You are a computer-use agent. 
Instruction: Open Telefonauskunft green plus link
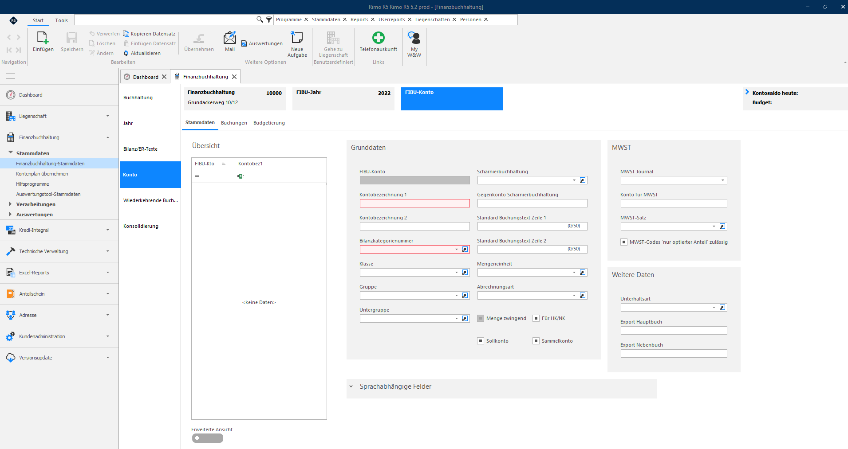coord(379,38)
